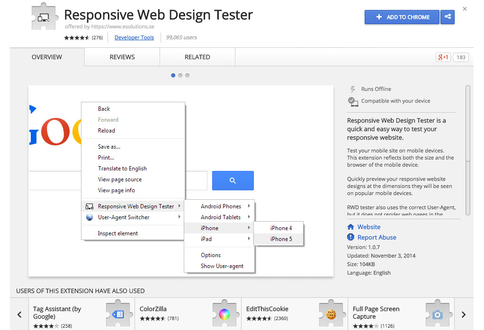This screenshot has height=330, width=484.
Task: Expand the Android Phones submenu
Action: coord(221,206)
